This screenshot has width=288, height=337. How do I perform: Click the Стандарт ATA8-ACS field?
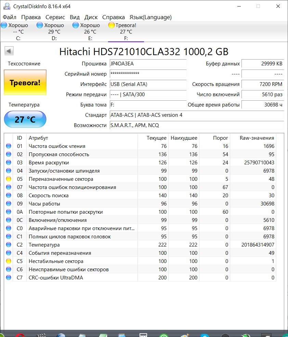tap(197, 115)
